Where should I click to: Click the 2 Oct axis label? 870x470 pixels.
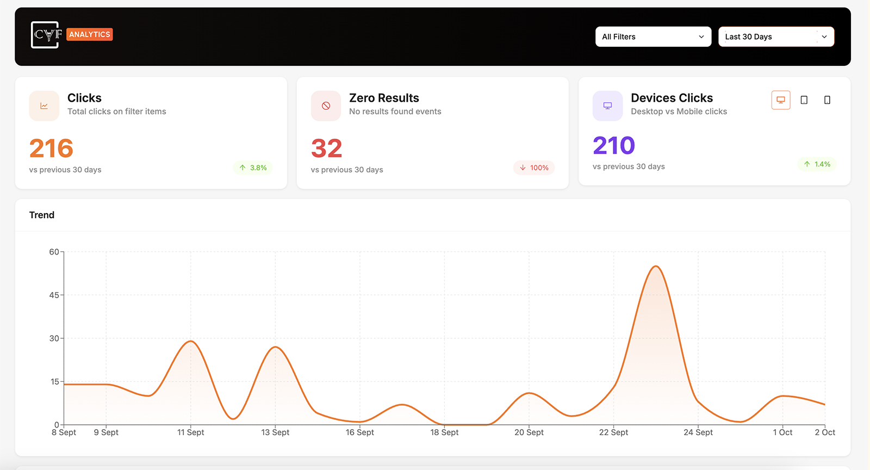click(825, 432)
